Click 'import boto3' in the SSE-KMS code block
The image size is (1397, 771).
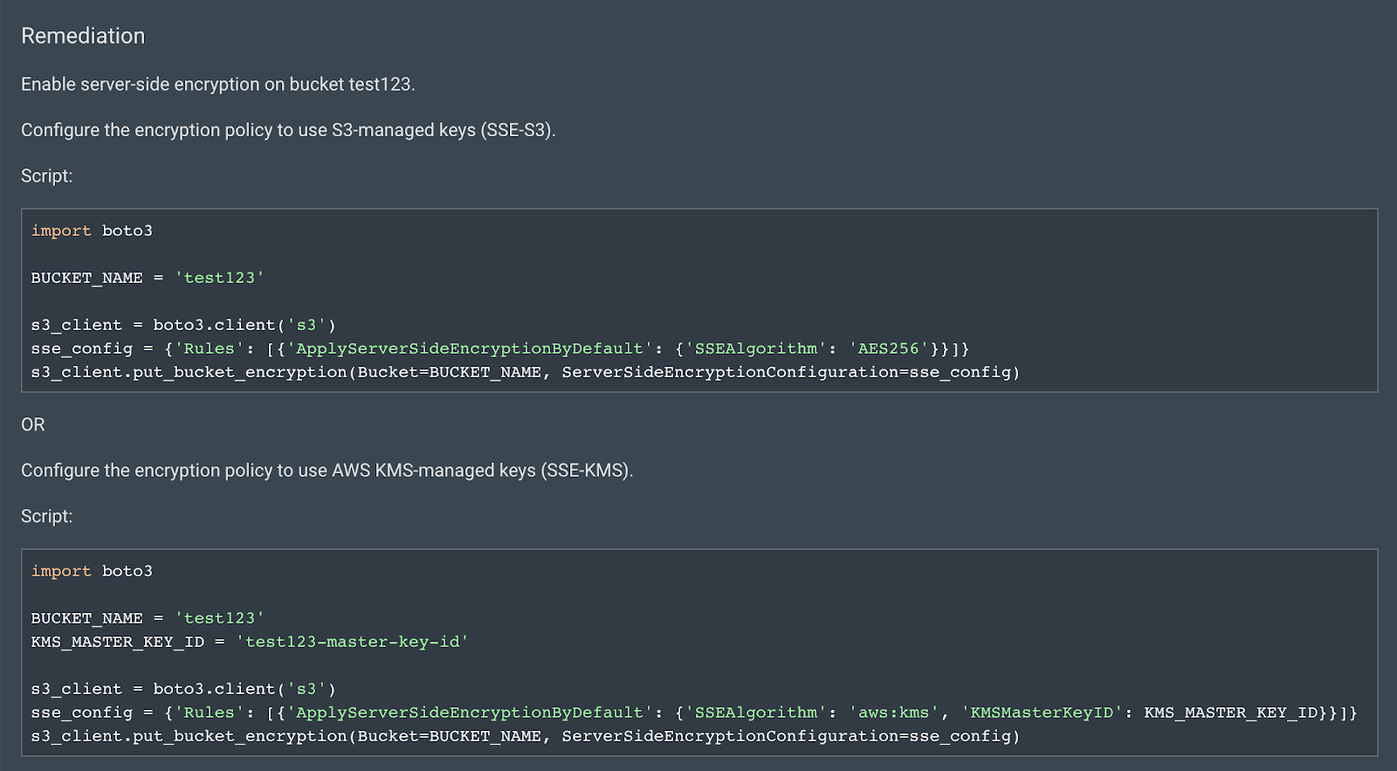[92, 571]
